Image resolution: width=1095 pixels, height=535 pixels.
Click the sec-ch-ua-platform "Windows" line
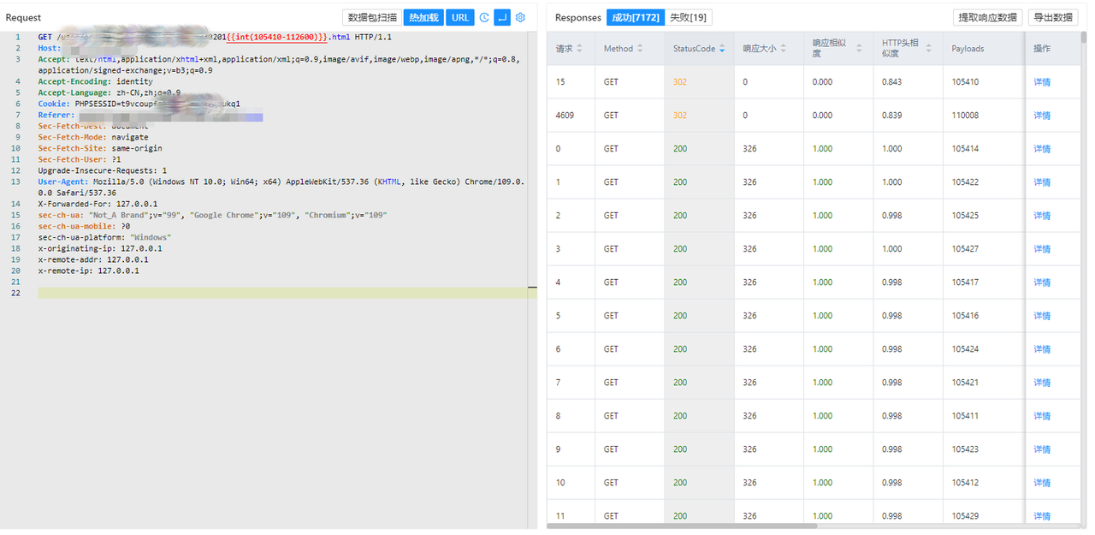click(x=104, y=237)
